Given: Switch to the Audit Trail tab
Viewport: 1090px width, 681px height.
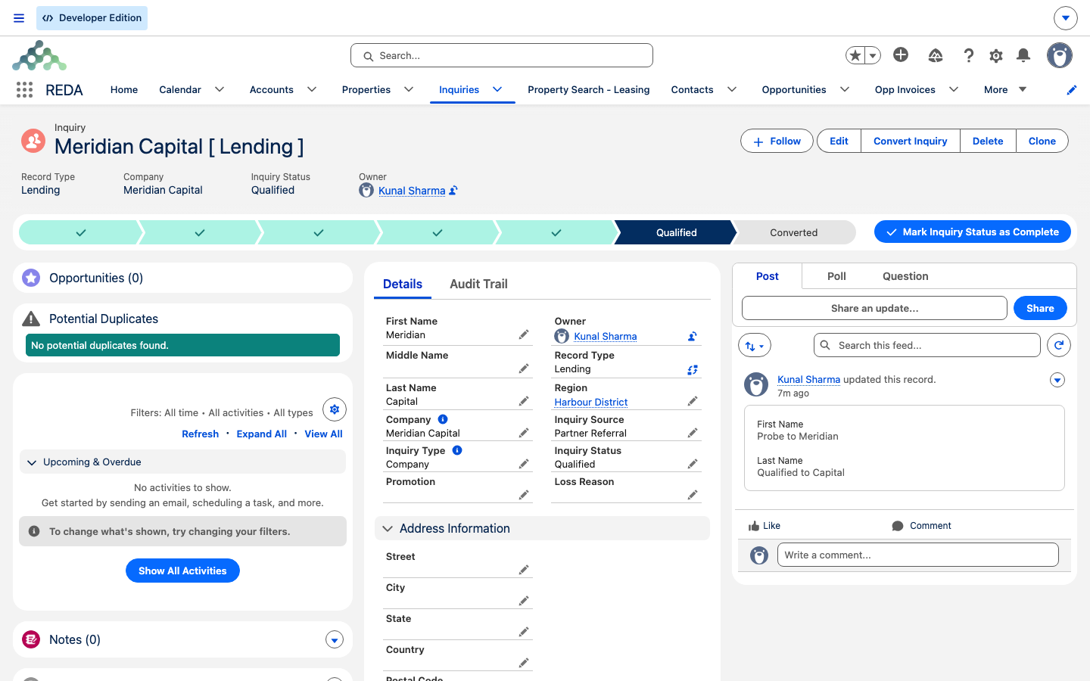Looking at the screenshot, I should tap(478, 284).
